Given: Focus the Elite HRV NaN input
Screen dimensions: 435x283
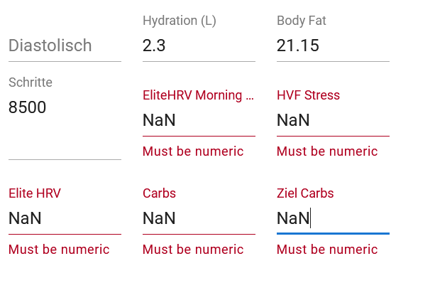Looking at the screenshot, I should (65, 218).
